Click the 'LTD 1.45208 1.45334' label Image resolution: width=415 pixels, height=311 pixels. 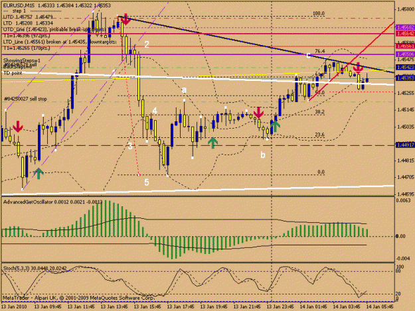[x=27, y=23]
